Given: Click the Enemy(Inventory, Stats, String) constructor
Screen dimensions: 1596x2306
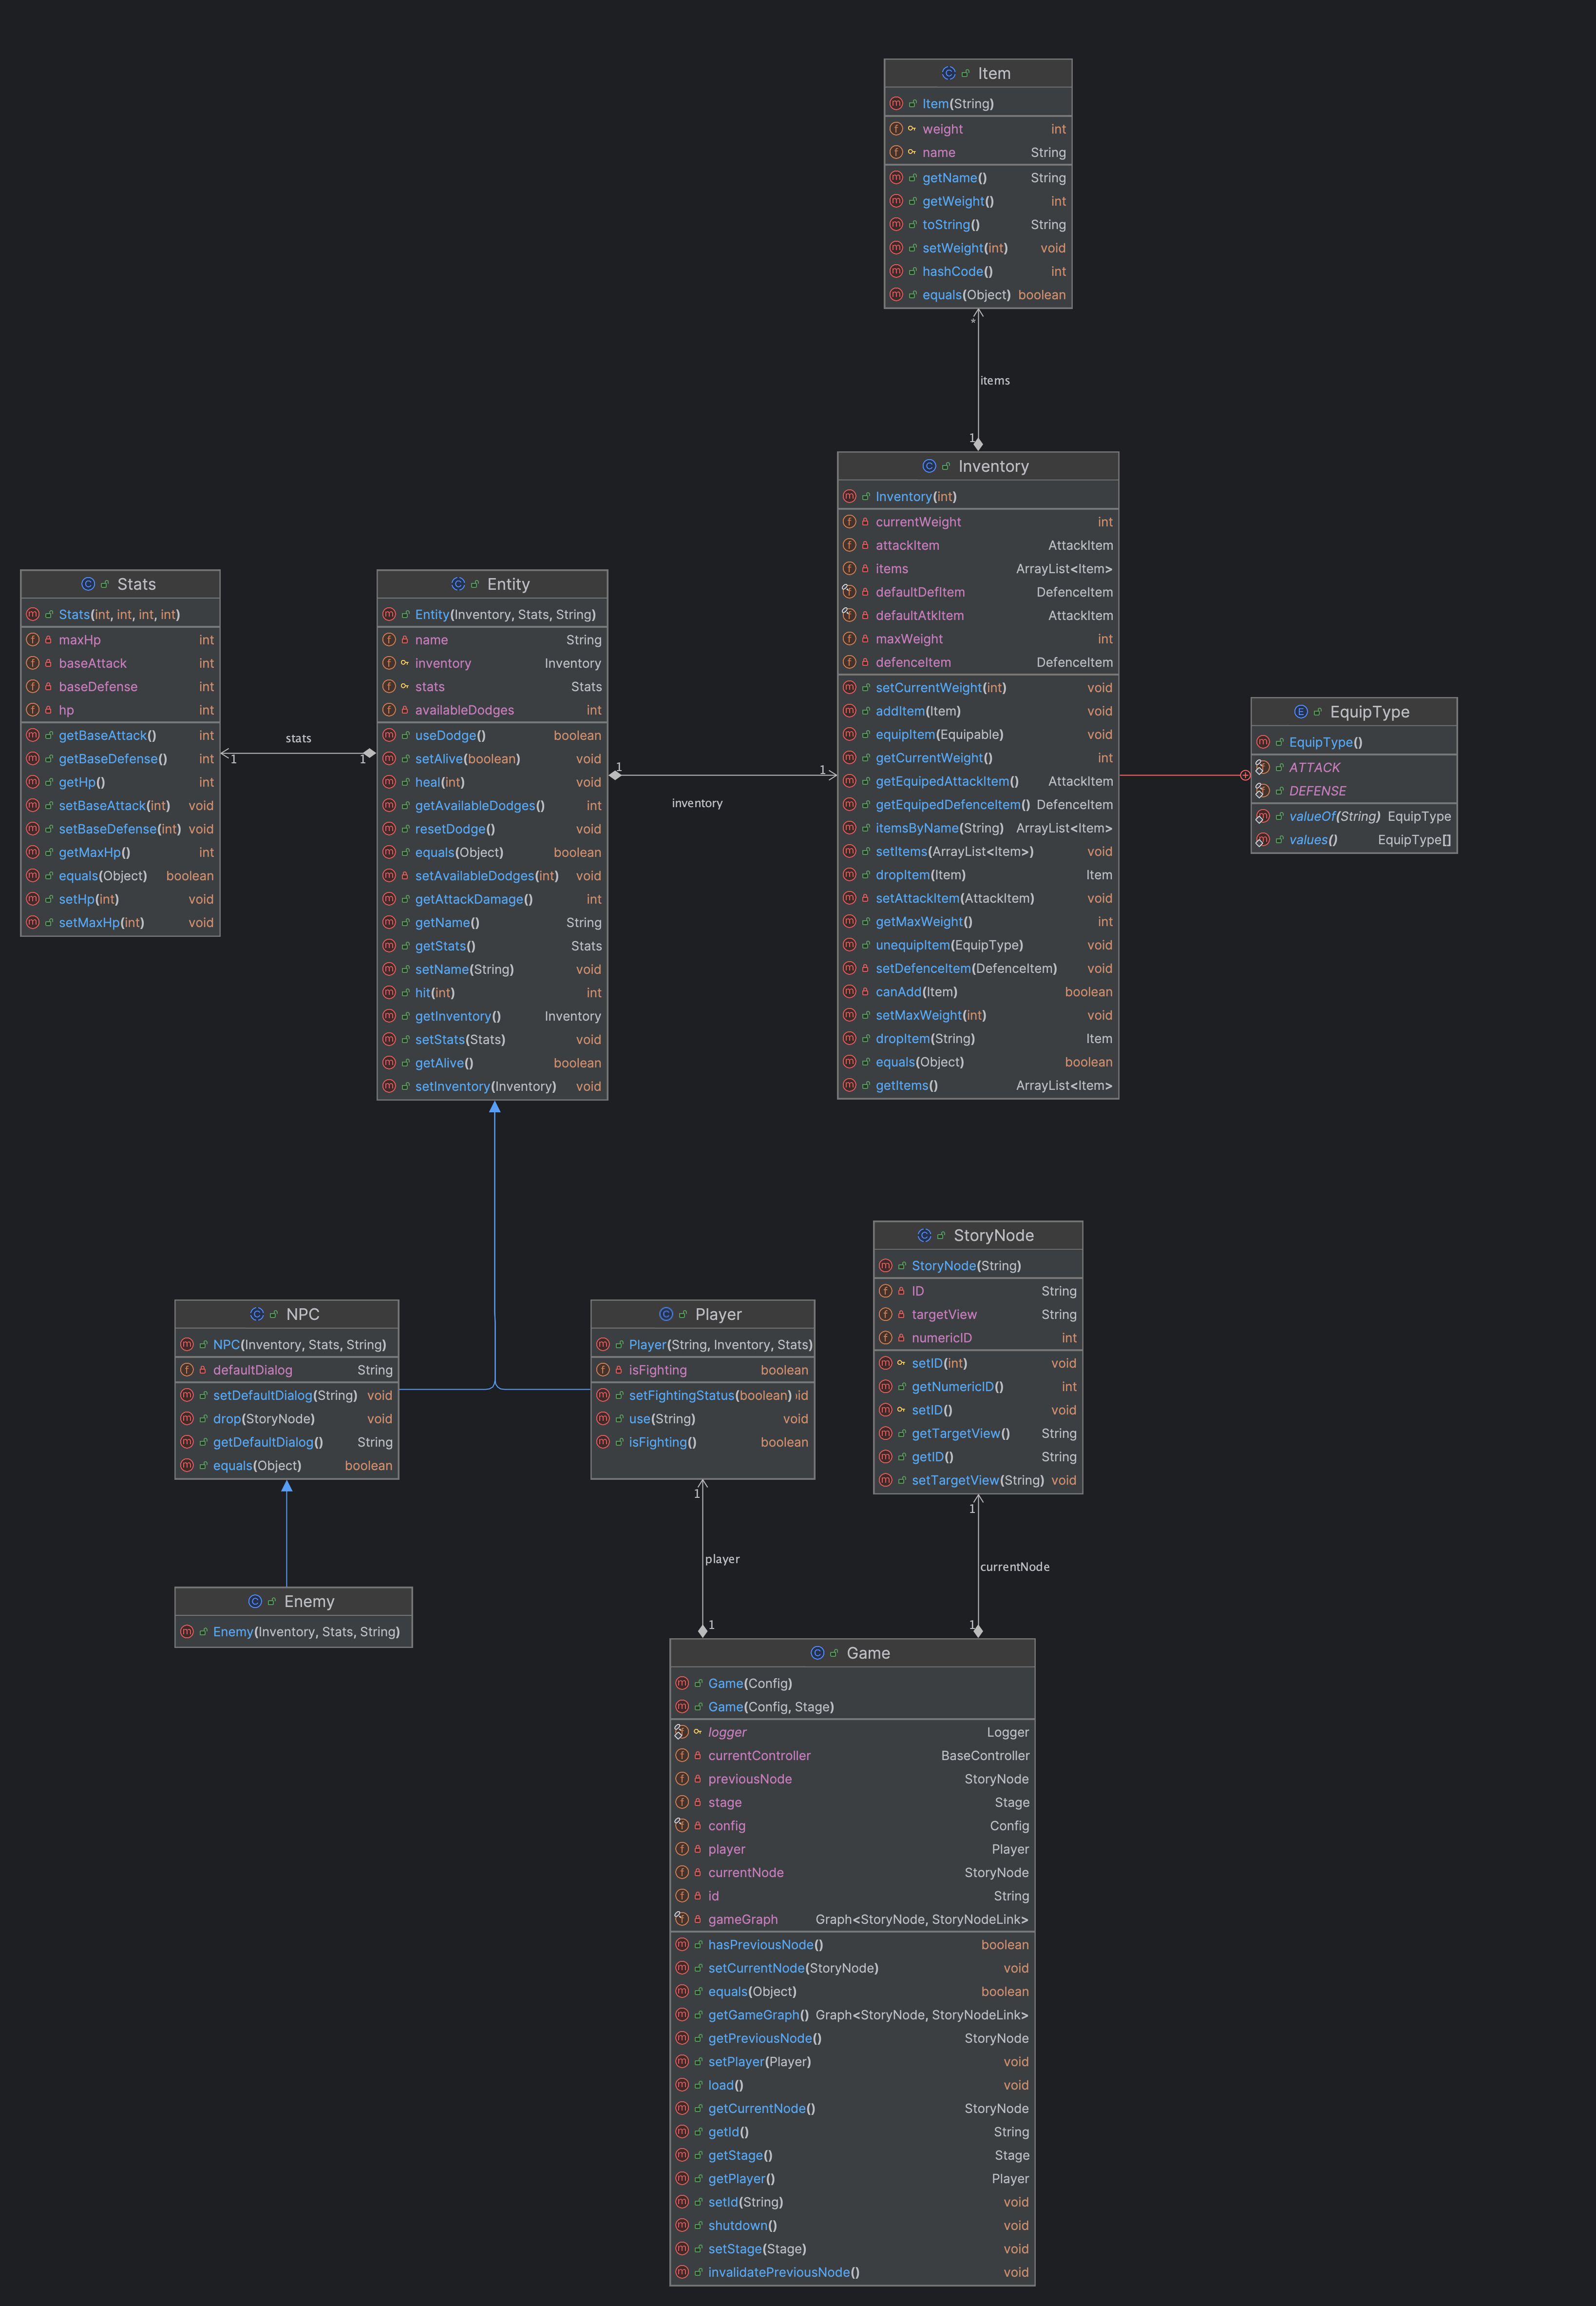Looking at the screenshot, I should point(305,1632).
